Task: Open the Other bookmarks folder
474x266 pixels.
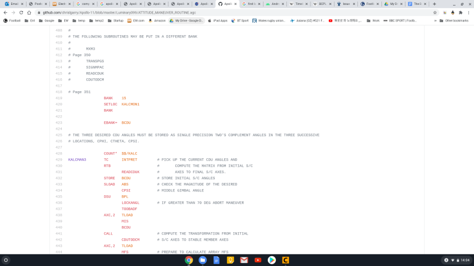Action: coord(454,20)
